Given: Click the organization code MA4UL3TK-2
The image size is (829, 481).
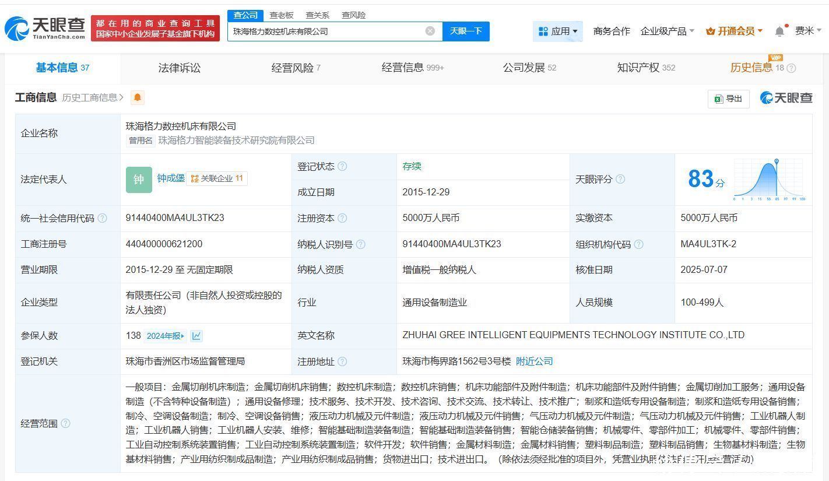Looking at the screenshot, I should pos(708,244).
